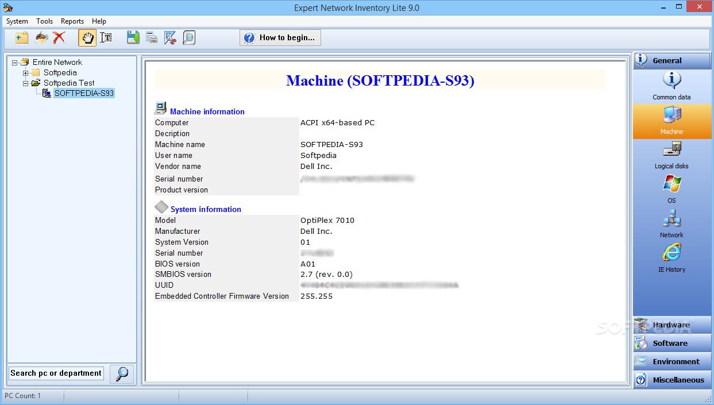
Task: Expand the Miscellaneous section
Action: (x=671, y=380)
